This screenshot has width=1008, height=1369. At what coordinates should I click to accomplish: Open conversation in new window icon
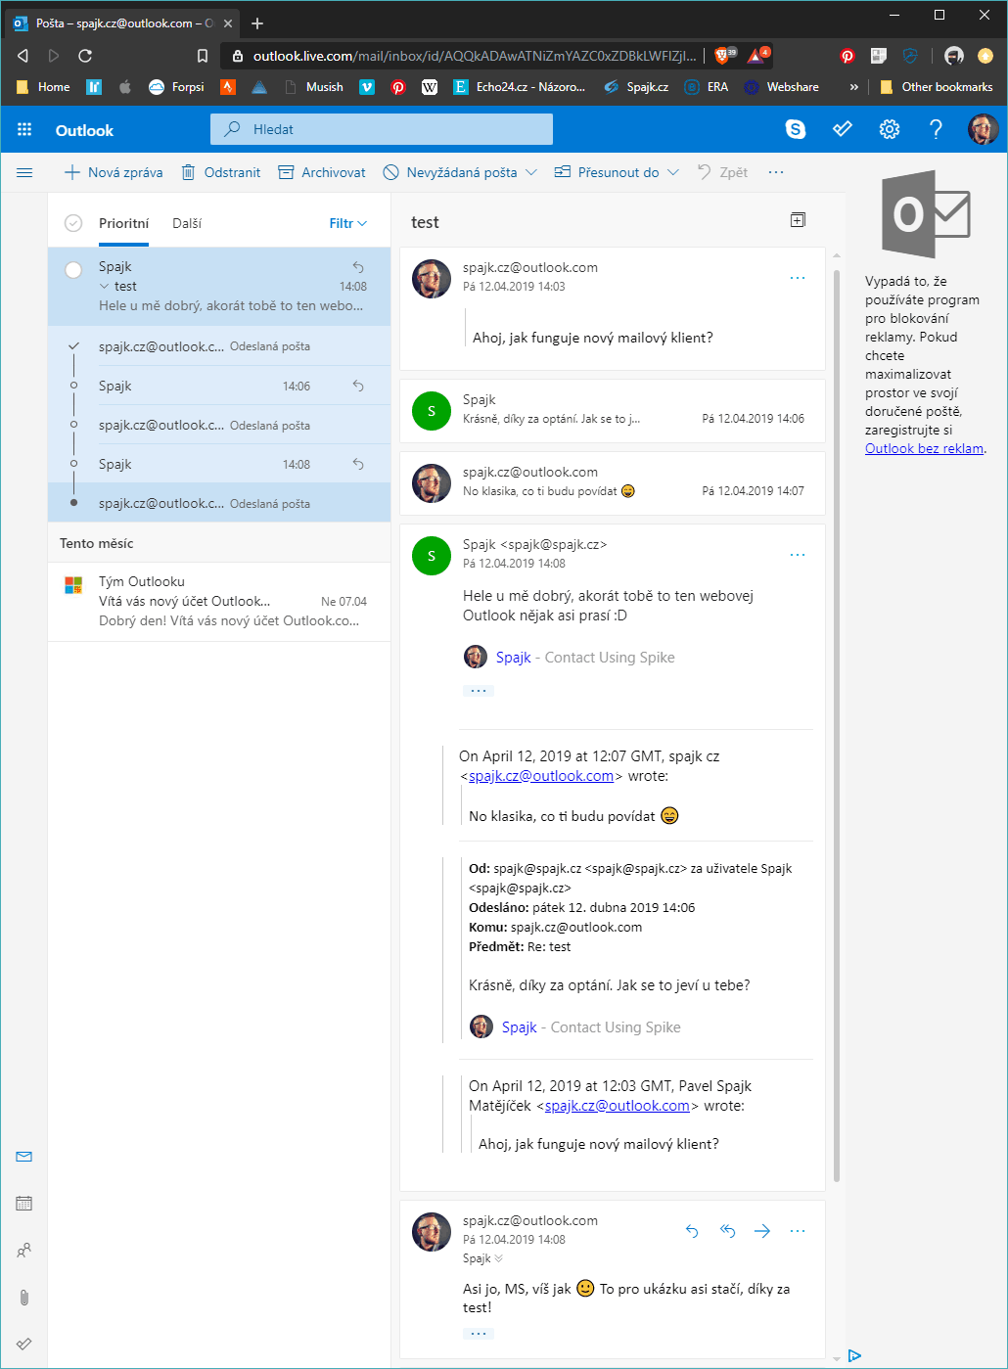click(798, 220)
